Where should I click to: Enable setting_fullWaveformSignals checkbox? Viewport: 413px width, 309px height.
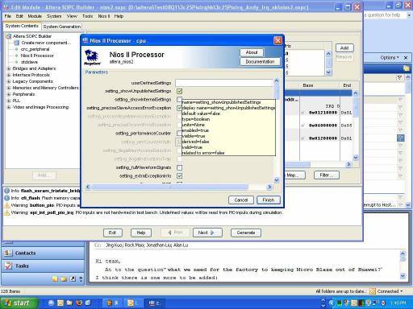point(180,167)
